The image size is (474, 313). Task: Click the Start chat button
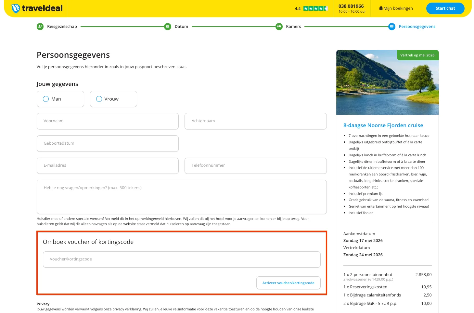[x=445, y=8]
